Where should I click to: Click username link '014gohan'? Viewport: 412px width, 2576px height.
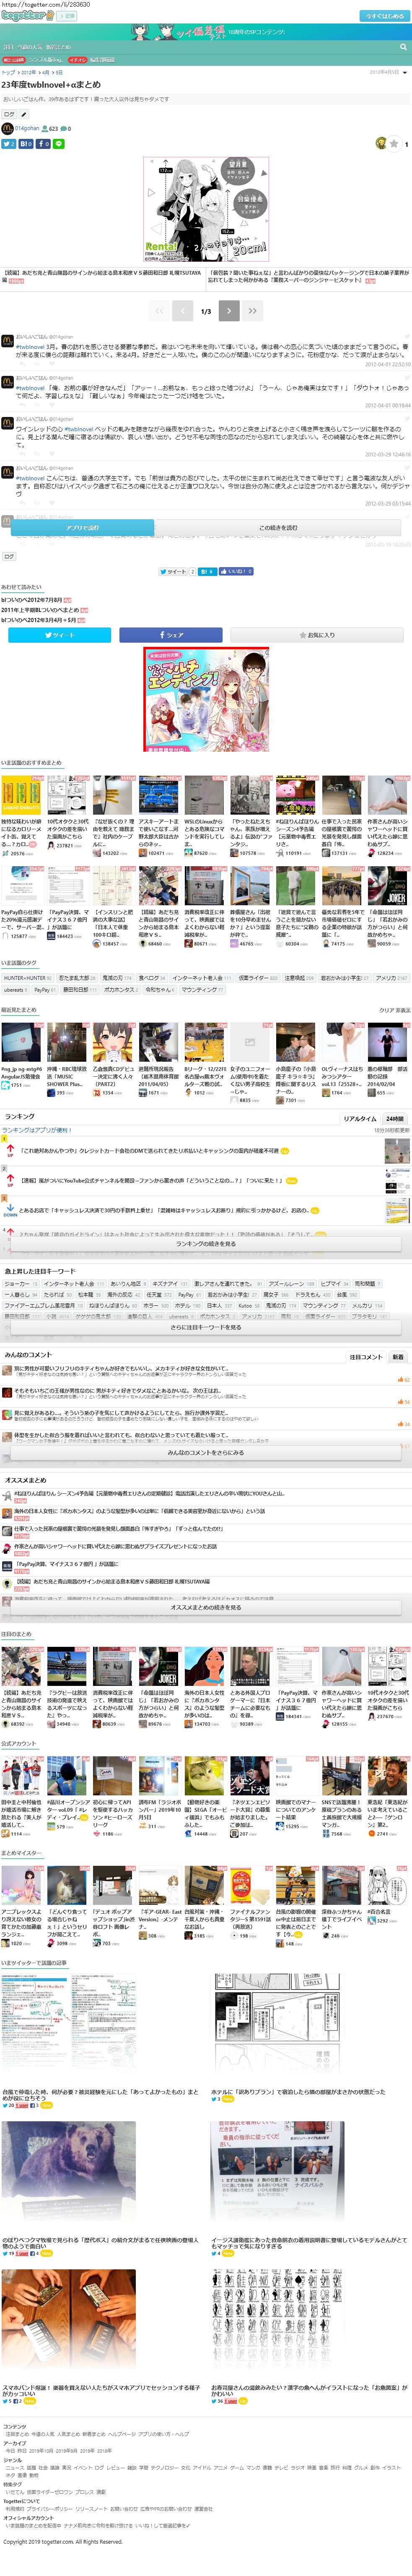pos(27,128)
